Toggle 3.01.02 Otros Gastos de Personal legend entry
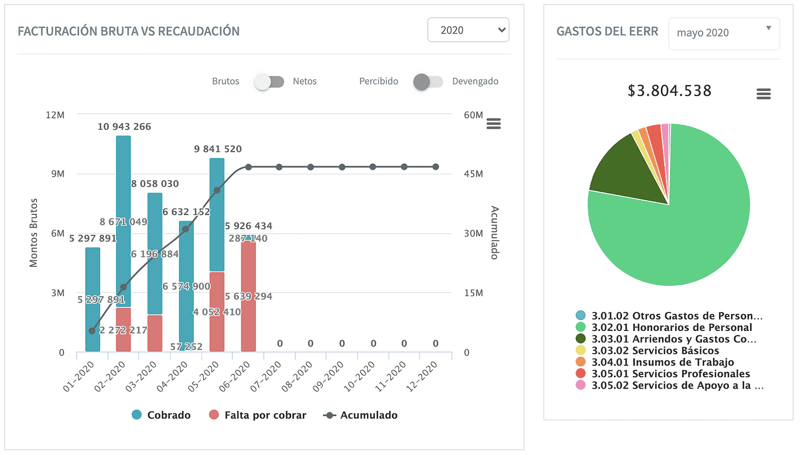This screenshot has width=801, height=455. [x=669, y=316]
